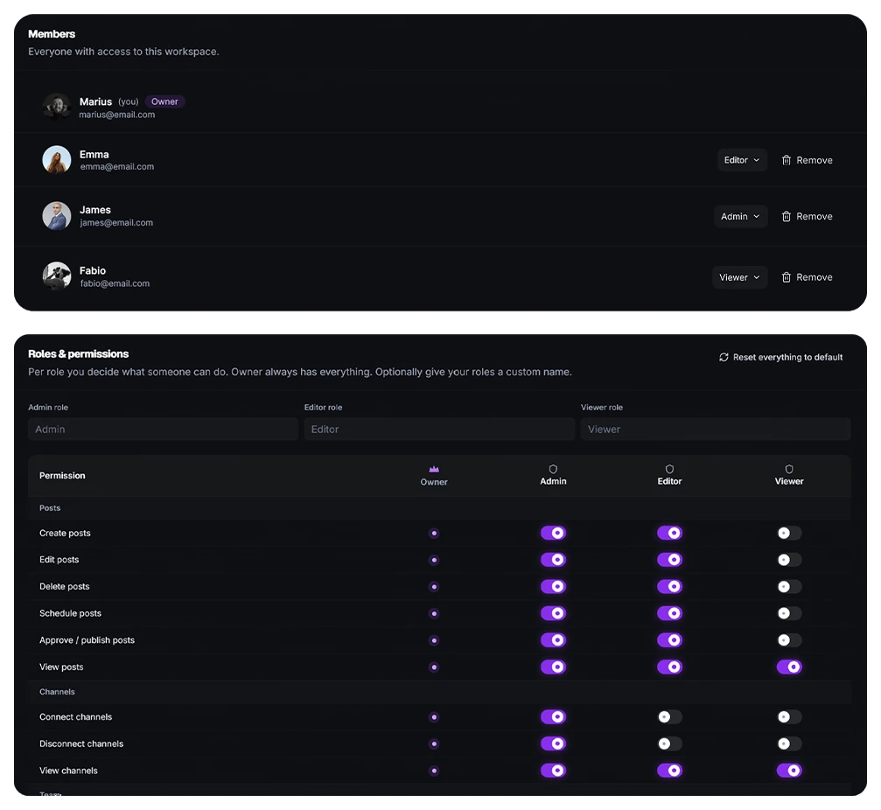Click the fabio@email.com address
This screenshot has height=810, width=881.
(115, 283)
